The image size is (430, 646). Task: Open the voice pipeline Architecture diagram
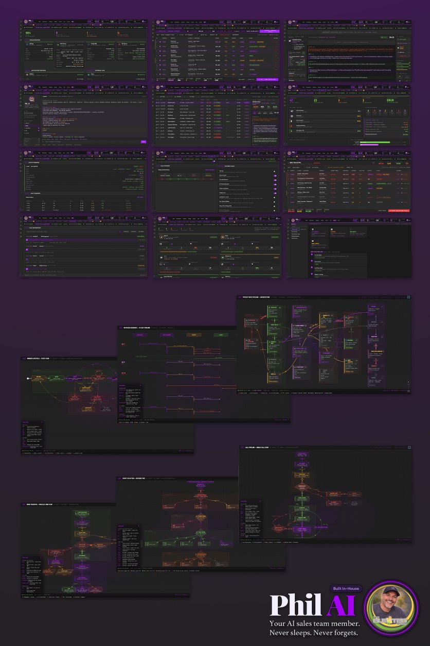(324, 344)
